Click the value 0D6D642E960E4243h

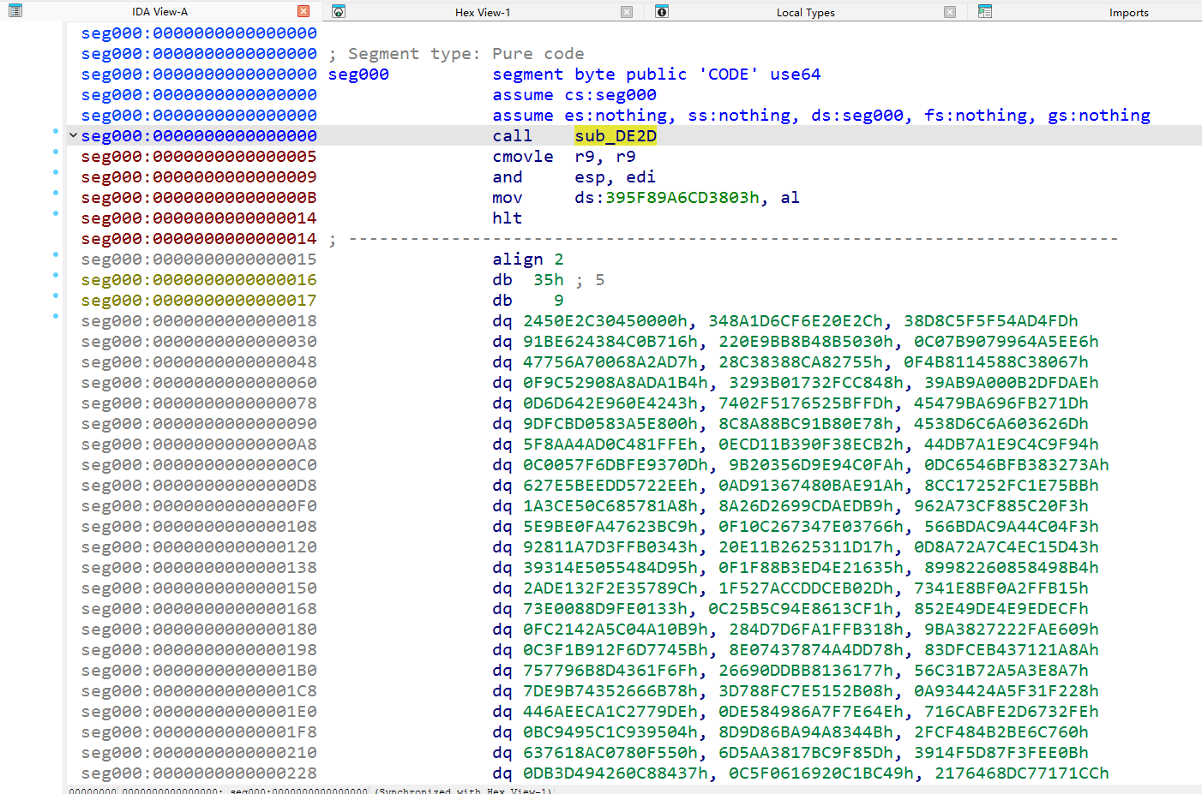(610, 403)
